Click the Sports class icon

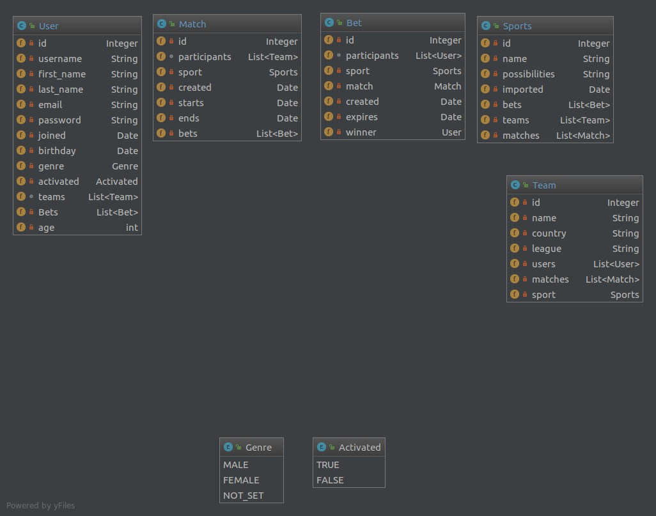pos(486,26)
